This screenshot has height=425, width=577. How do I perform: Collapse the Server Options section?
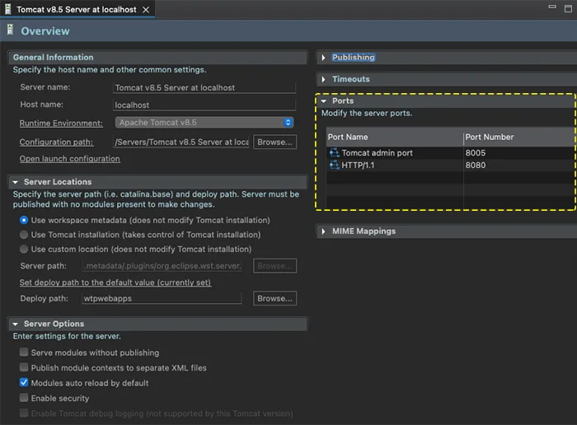(x=15, y=324)
